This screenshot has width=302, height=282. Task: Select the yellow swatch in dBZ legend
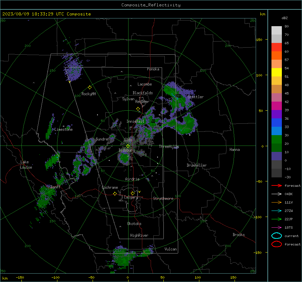pyautogui.click(x=276, y=72)
